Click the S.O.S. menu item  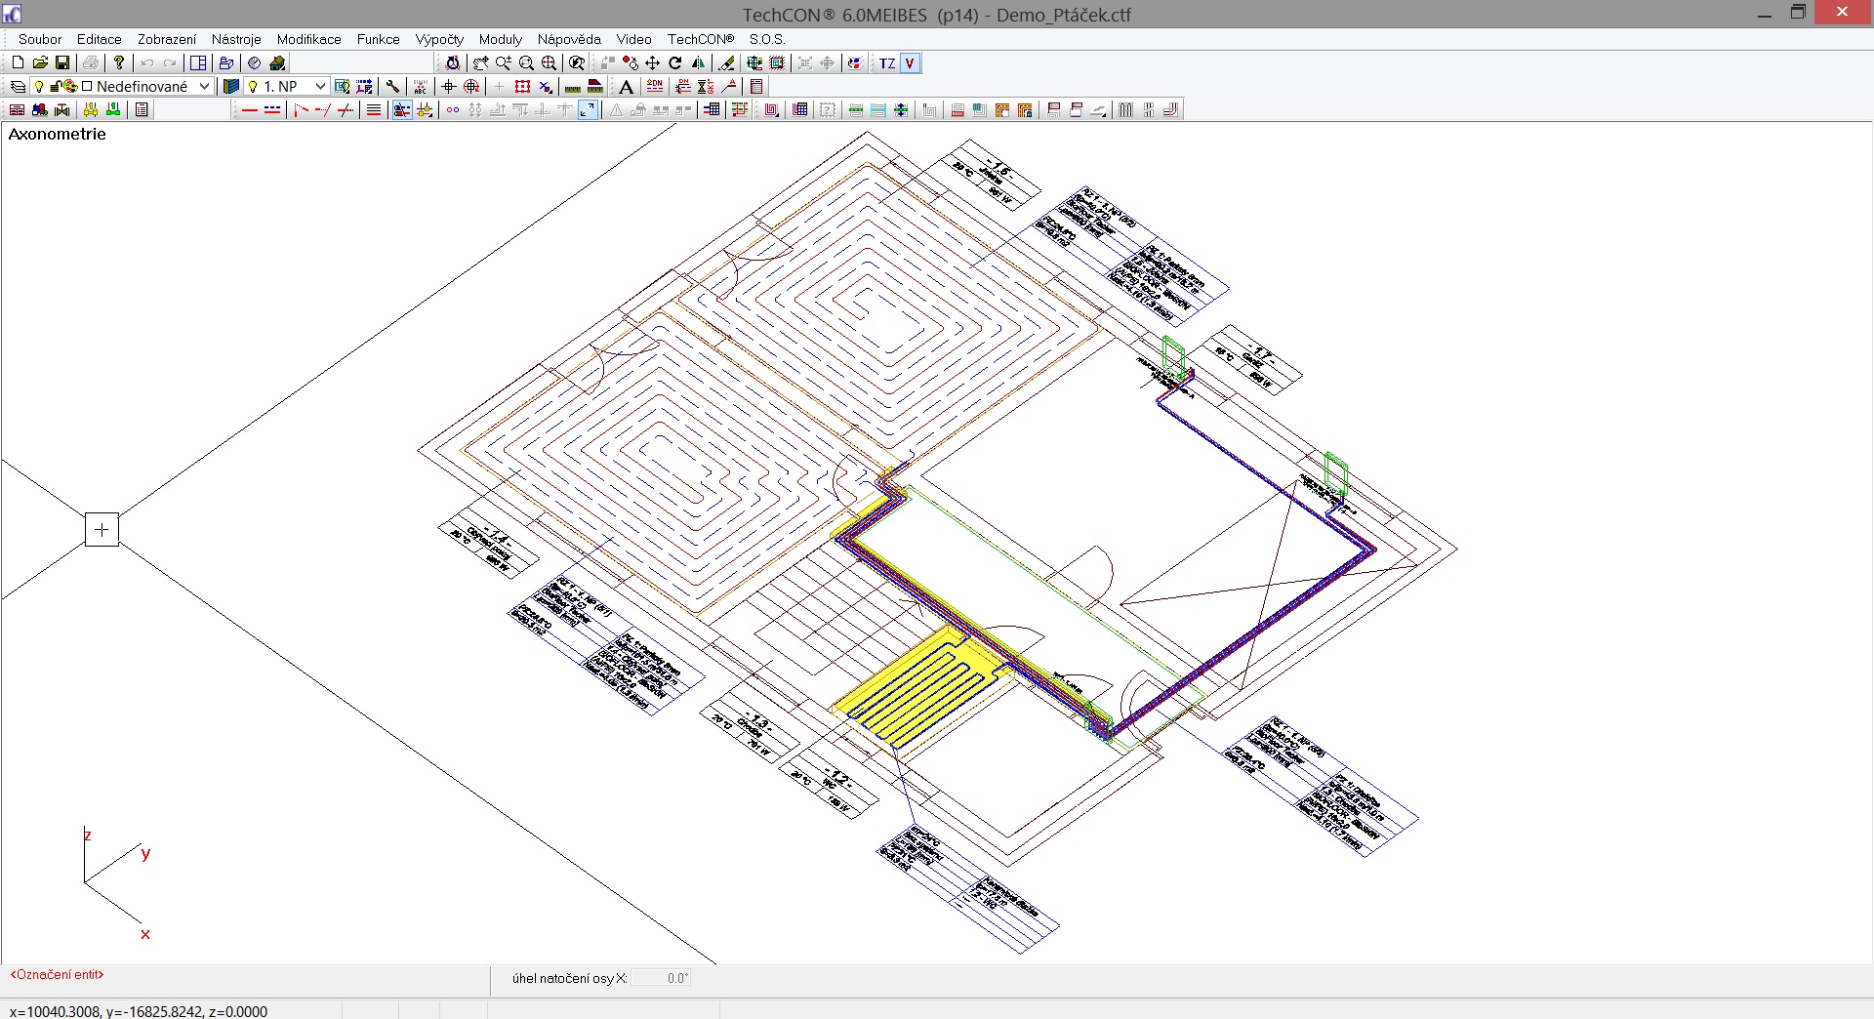pyautogui.click(x=767, y=39)
